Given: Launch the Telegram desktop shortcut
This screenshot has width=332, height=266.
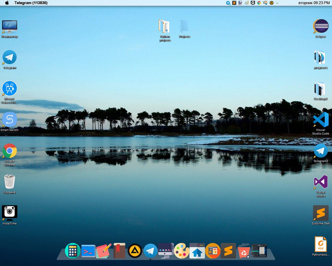Looking at the screenshot, I should 10,60.
